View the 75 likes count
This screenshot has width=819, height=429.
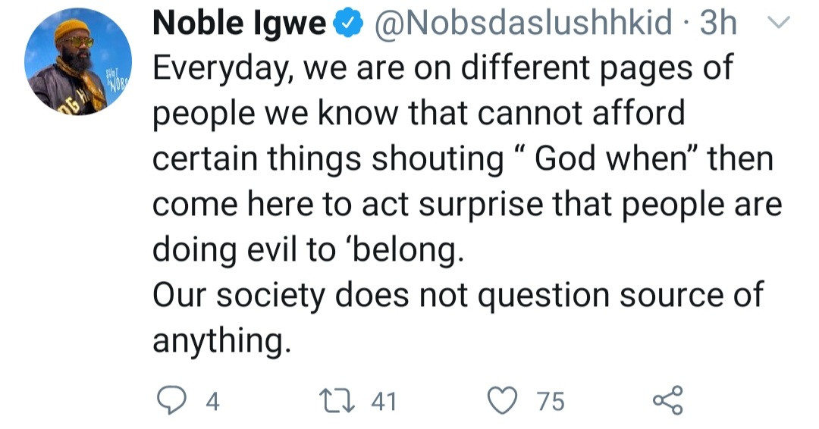[x=551, y=401]
